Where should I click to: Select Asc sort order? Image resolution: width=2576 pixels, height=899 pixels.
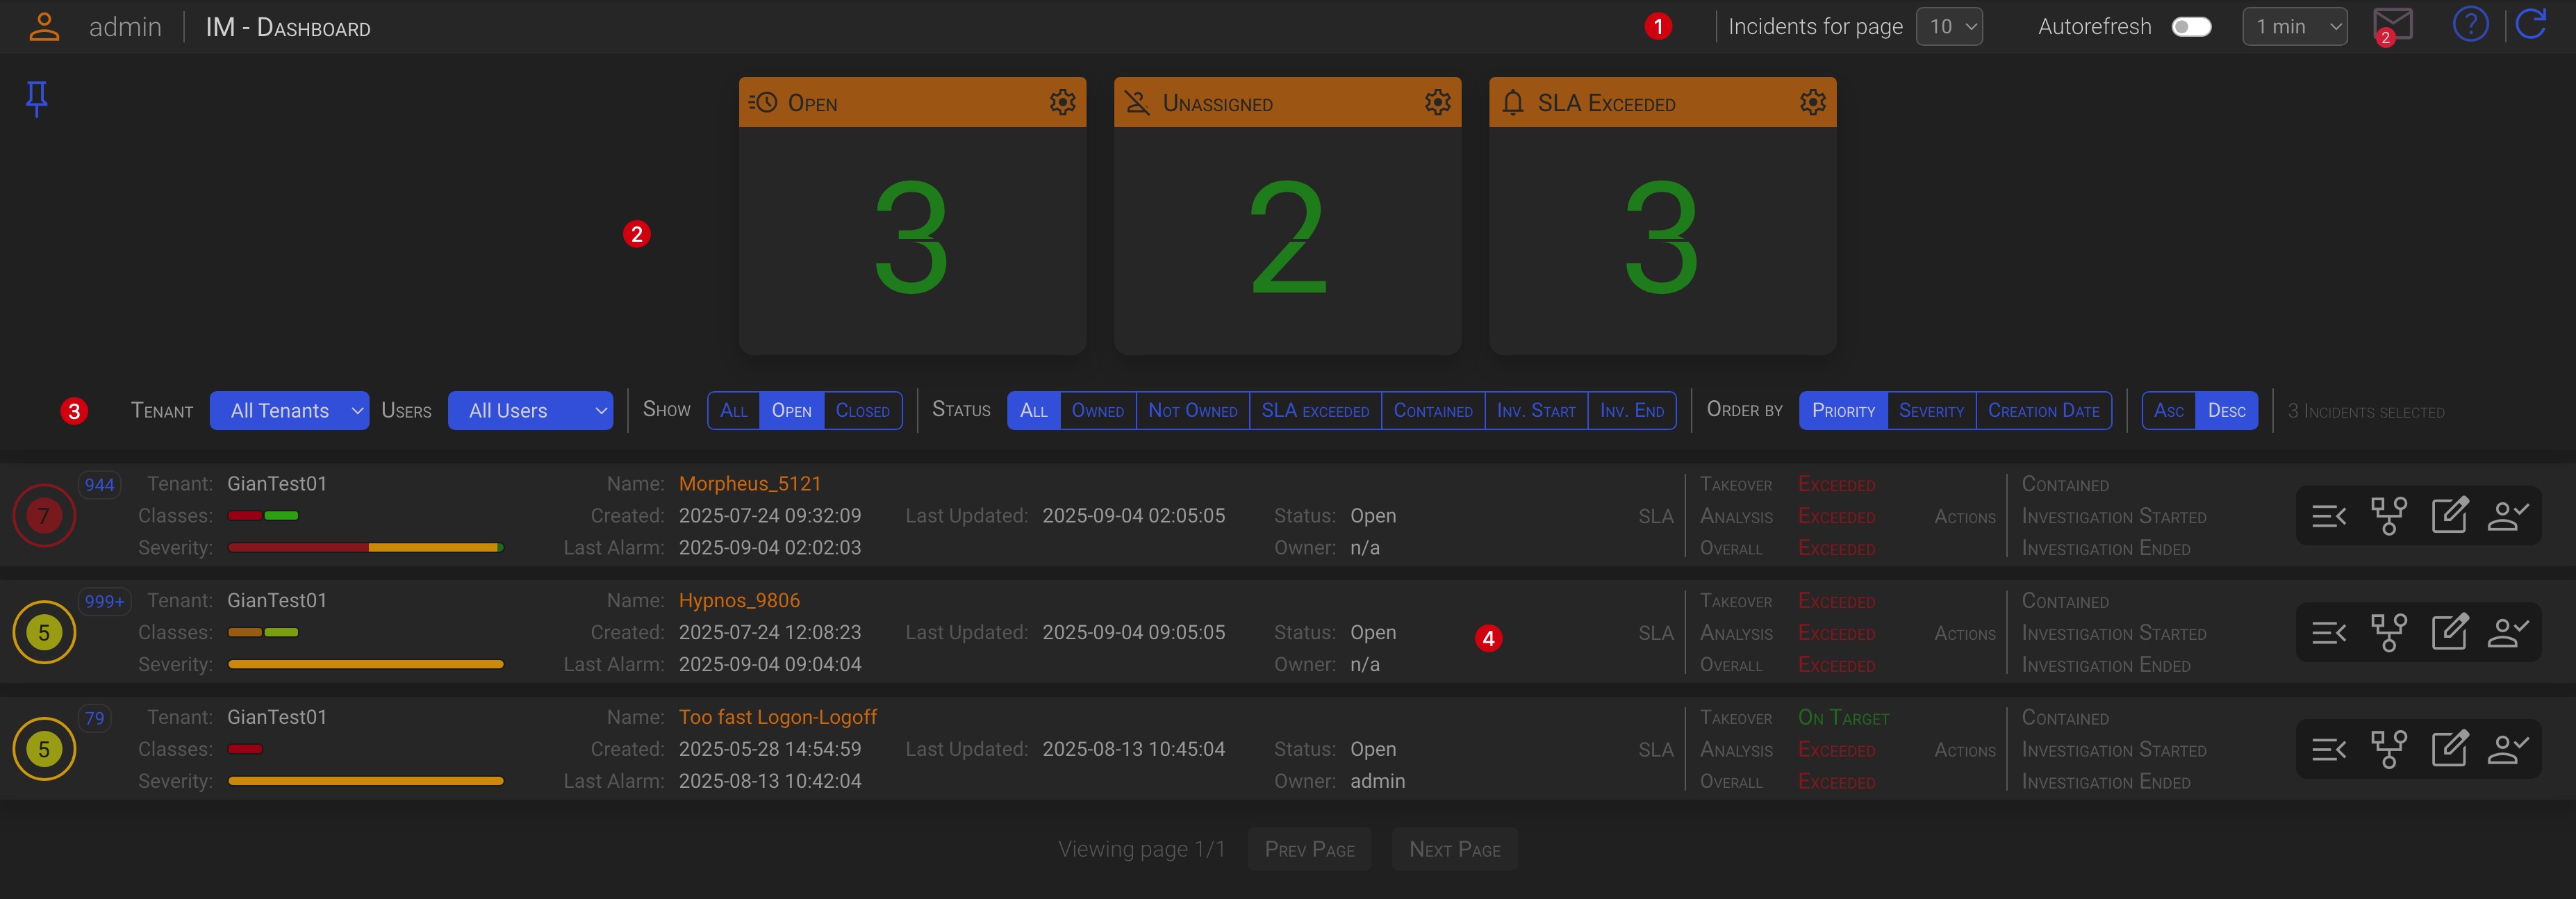[x=2168, y=411]
